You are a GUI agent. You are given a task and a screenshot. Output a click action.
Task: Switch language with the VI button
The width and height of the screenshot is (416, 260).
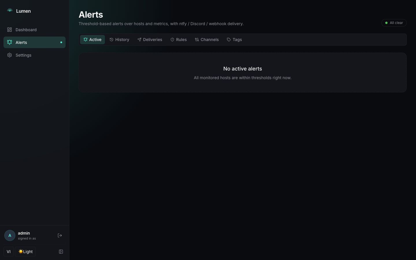click(9, 252)
